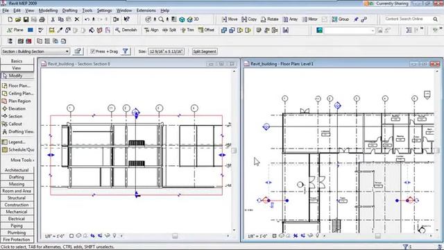
Task: Open a project with the folder icon
Action: coord(18,19)
